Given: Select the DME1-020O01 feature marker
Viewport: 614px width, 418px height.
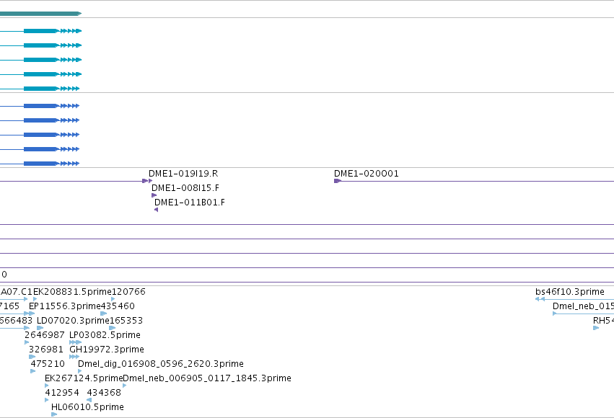Looking at the screenshot, I should [338, 181].
